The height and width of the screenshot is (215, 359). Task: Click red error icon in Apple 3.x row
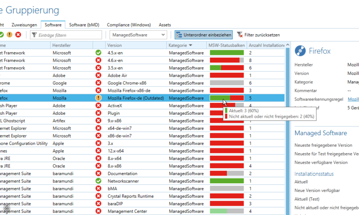(x=98, y=143)
